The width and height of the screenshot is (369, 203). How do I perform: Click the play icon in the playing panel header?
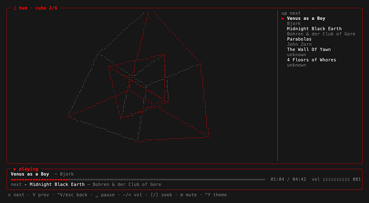tap(15, 169)
